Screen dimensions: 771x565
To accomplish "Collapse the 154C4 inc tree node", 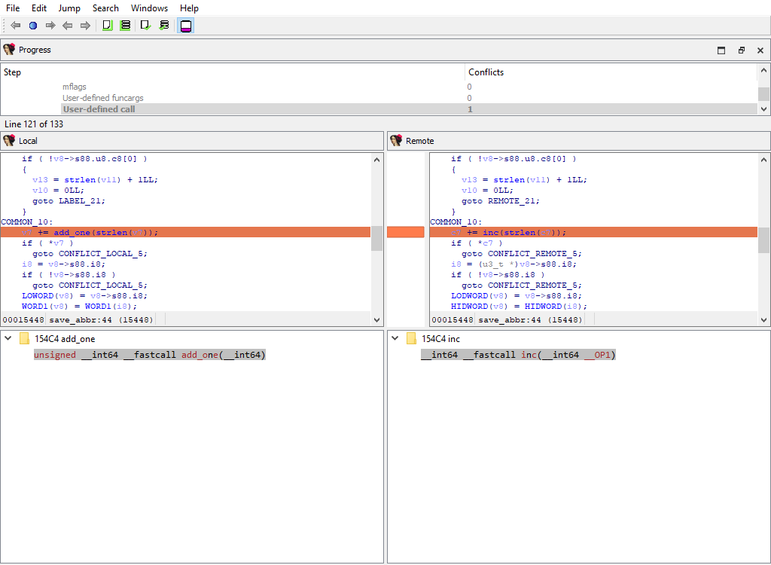I will (395, 339).
